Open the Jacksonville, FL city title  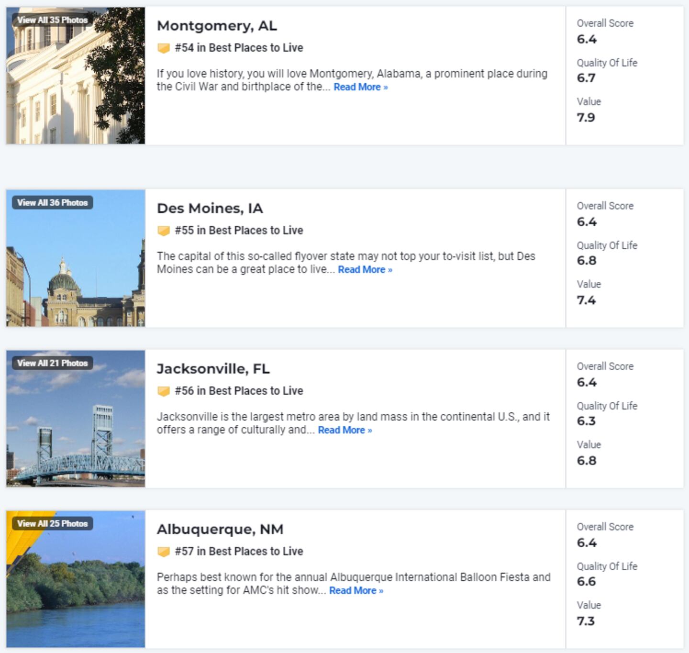pyautogui.click(x=213, y=369)
